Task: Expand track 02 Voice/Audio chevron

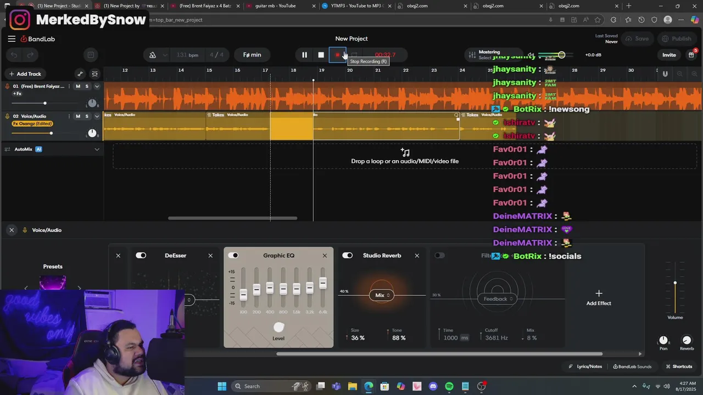Action: pyautogui.click(x=97, y=116)
